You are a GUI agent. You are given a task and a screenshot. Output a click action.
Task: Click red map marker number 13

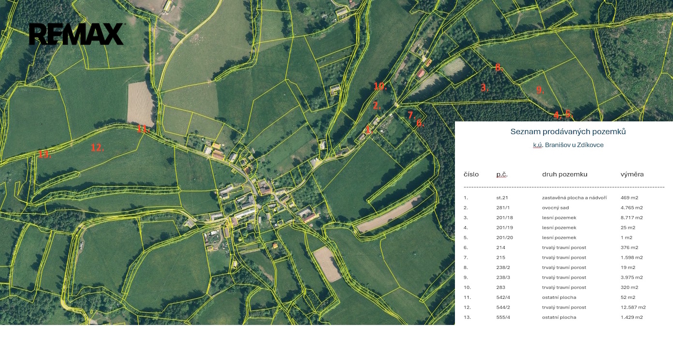44,155
